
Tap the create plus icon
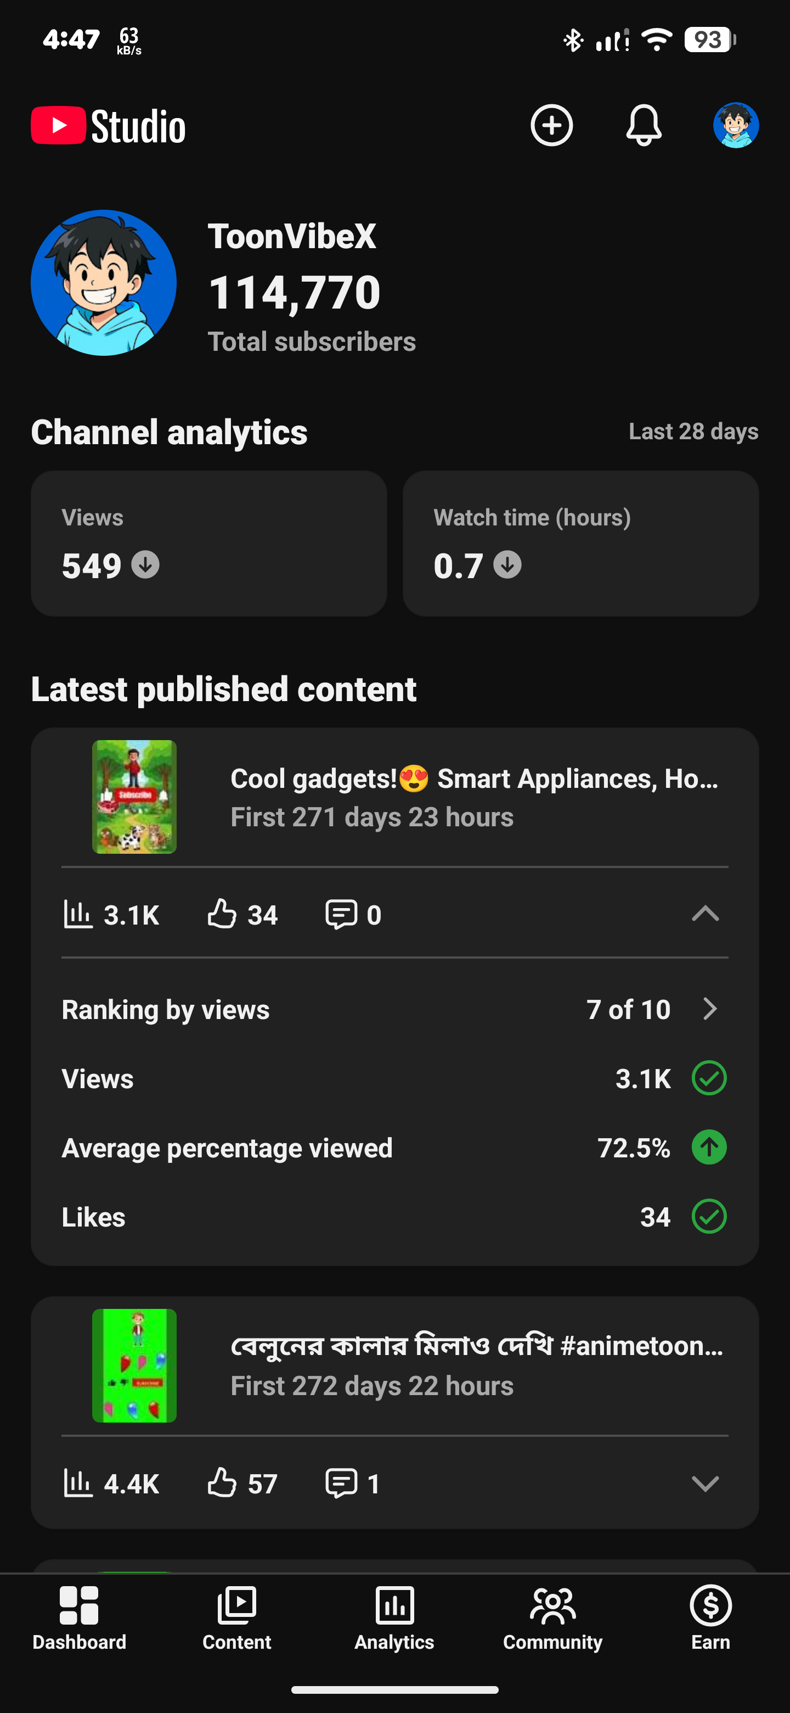[551, 125]
